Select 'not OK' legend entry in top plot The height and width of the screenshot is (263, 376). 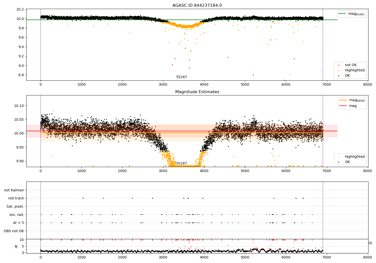pyautogui.click(x=351, y=65)
